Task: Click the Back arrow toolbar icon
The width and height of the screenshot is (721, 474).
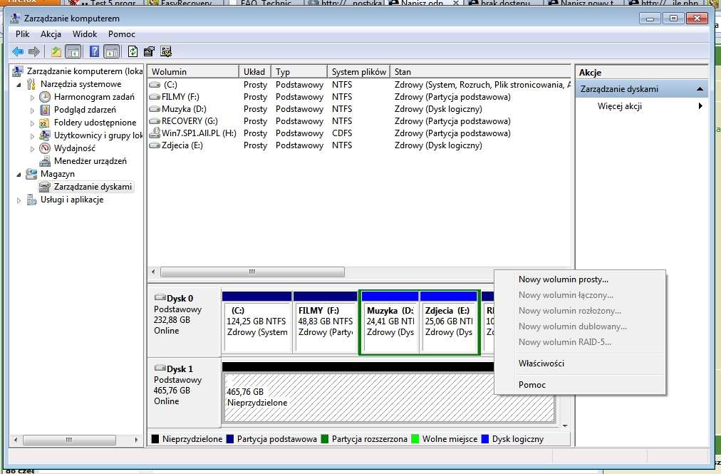Action: click(18, 51)
